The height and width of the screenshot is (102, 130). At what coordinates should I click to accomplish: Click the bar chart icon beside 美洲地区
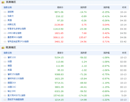click(3, 2)
